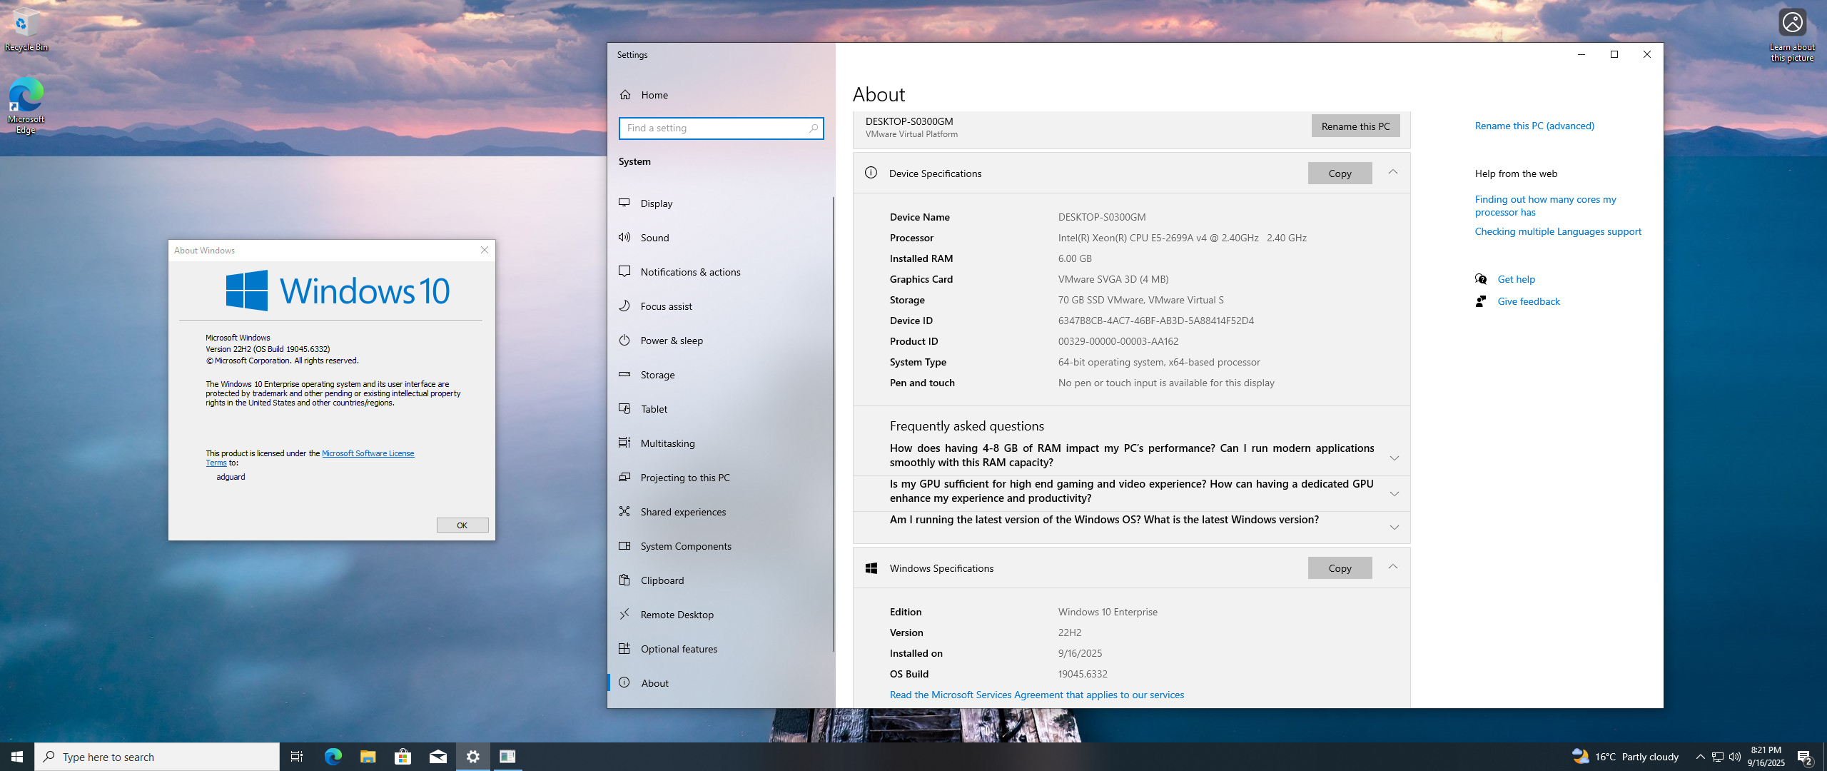The image size is (1827, 771).
Task: Click the volume icon in system tray
Action: coord(1734,757)
